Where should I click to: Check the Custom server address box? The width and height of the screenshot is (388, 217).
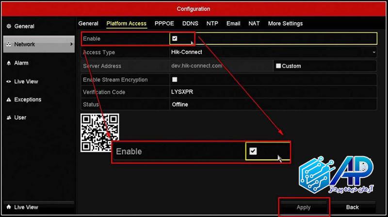click(x=278, y=66)
